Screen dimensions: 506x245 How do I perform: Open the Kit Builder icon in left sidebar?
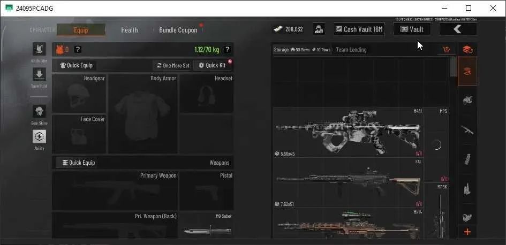(x=39, y=49)
